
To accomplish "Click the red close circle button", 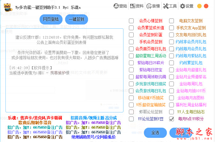I will coord(206,6).
